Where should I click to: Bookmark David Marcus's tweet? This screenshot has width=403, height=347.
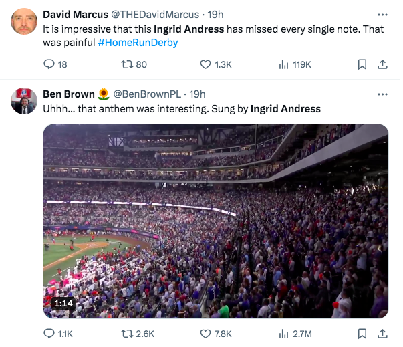pyautogui.click(x=362, y=64)
